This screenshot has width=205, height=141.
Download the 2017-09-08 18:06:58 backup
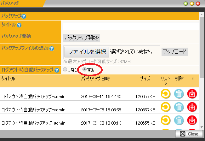192,107
